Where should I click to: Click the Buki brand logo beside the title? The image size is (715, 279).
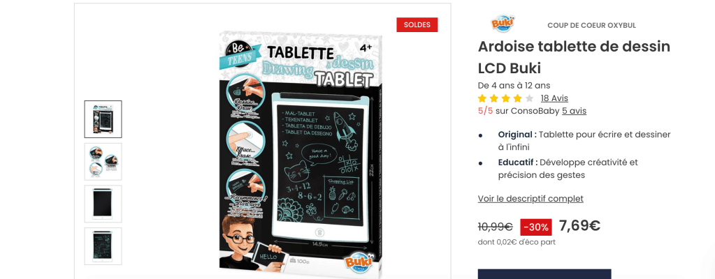coord(503,23)
